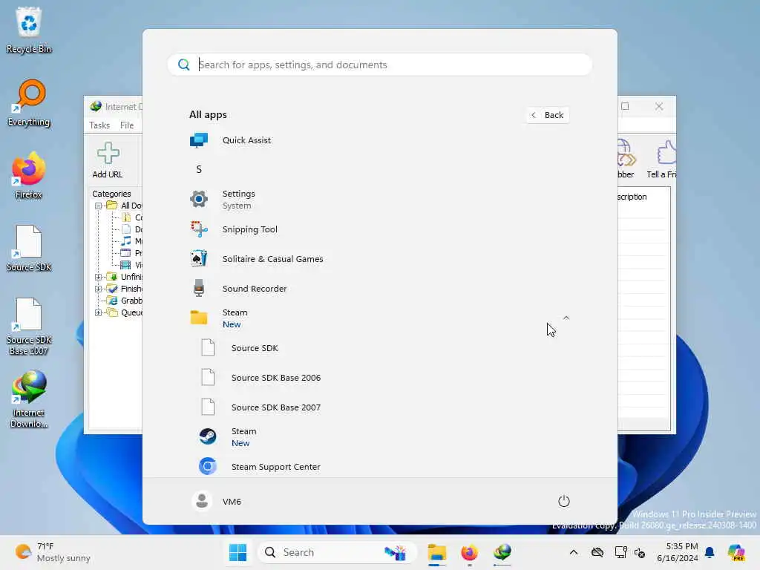Select Grabber projects tree item
This screenshot has width=760, height=570.
pos(125,301)
